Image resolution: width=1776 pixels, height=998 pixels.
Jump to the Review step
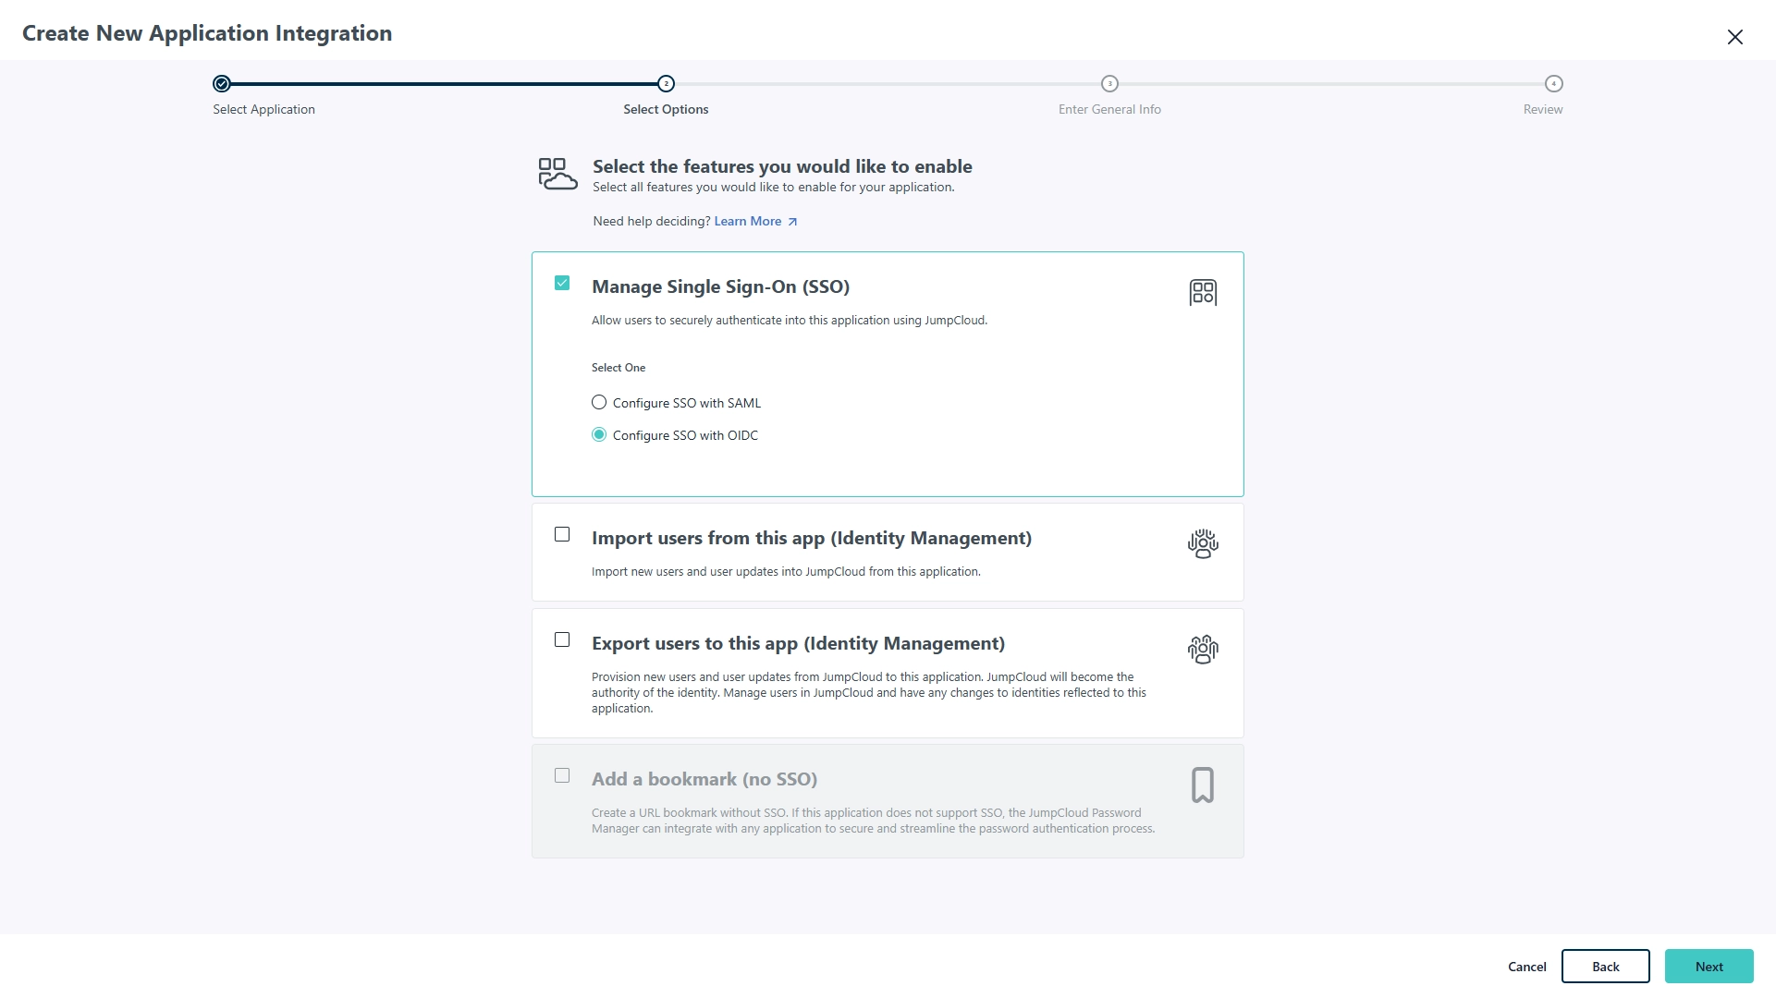click(x=1553, y=84)
